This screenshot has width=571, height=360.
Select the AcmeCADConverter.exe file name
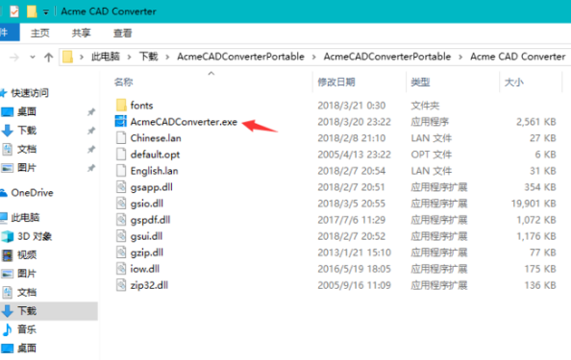tap(184, 122)
